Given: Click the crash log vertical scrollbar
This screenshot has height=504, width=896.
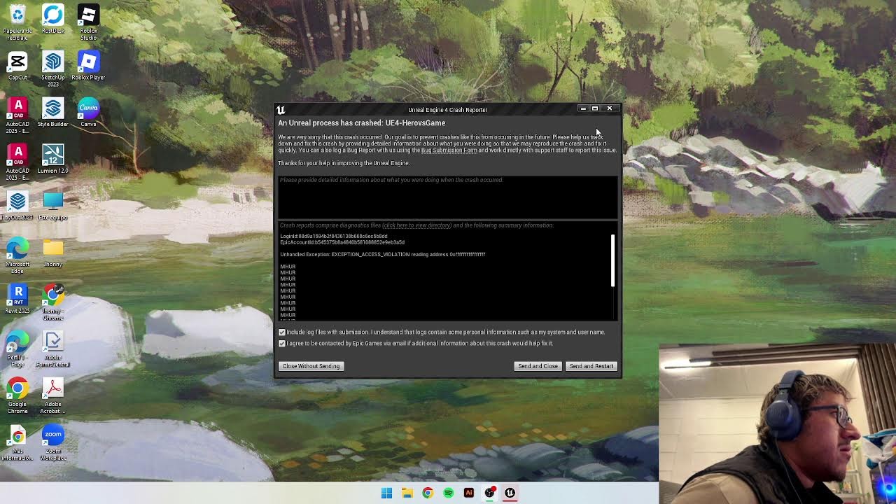Looking at the screenshot, I should click(612, 260).
